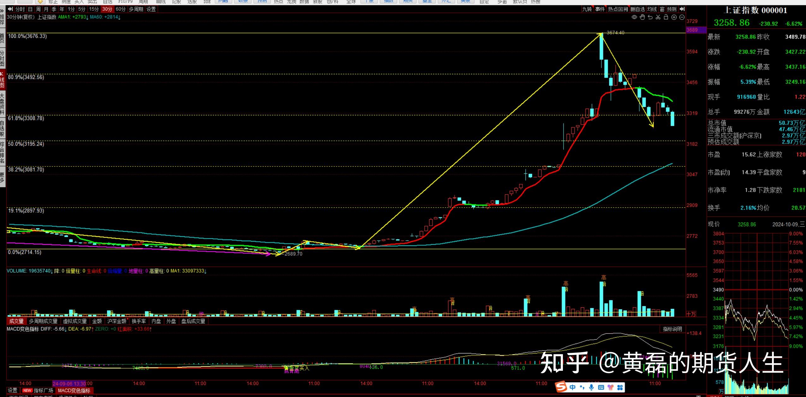Zoom in with the plus circle icon

[674, 17]
